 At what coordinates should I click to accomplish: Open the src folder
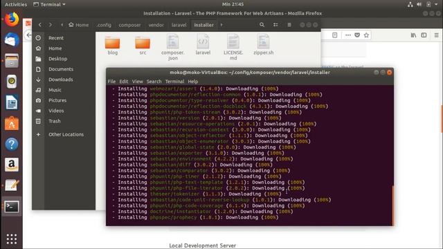143,45
